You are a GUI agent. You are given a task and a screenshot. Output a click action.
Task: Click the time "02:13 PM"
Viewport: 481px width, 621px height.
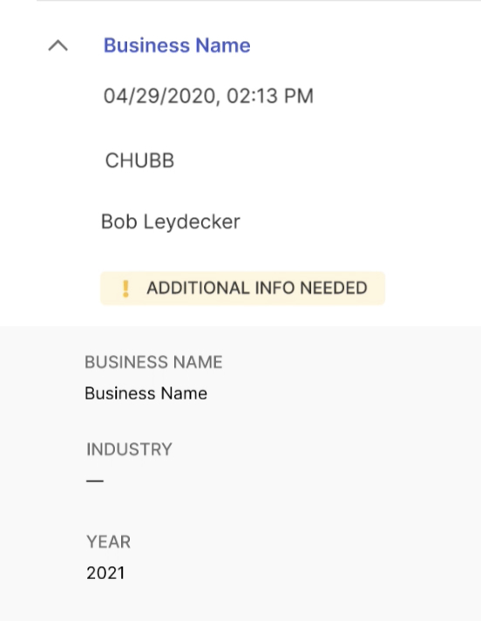(270, 96)
